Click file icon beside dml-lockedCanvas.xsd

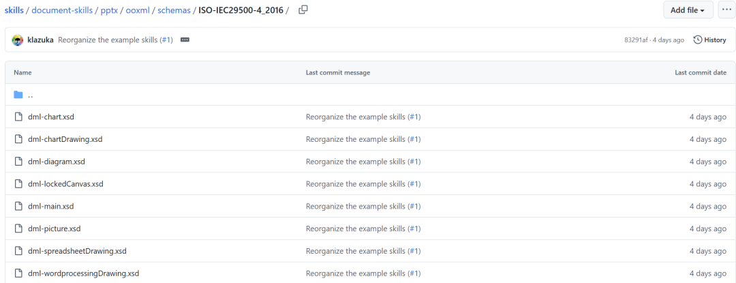point(18,184)
